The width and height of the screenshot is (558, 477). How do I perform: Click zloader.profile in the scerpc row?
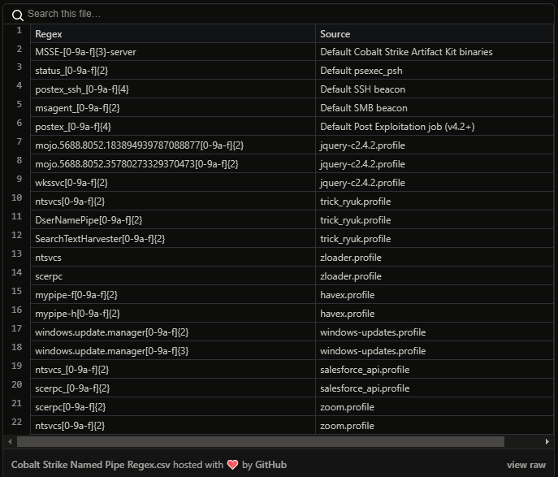435,276
